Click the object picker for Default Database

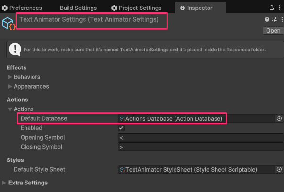pos(279,118)
